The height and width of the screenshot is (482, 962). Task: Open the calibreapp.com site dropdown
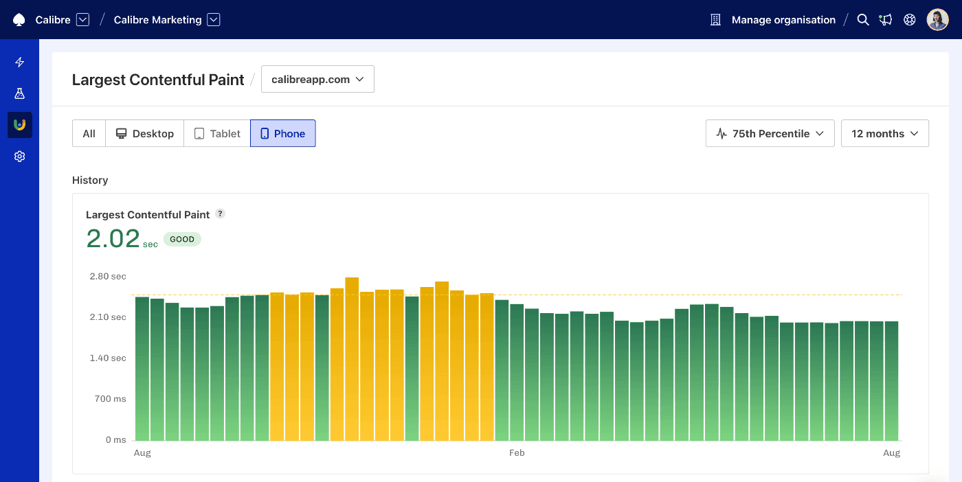[317, 79]
